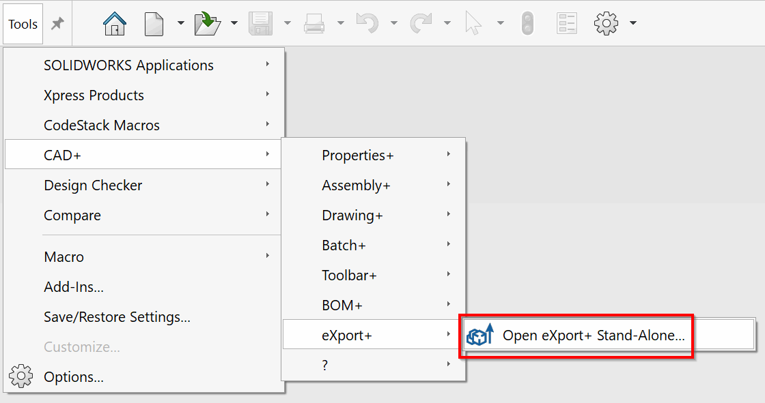Click the gear icon beside Options menu entry
Viewport: 765px width, 403px height.
[x=20, y=376]
